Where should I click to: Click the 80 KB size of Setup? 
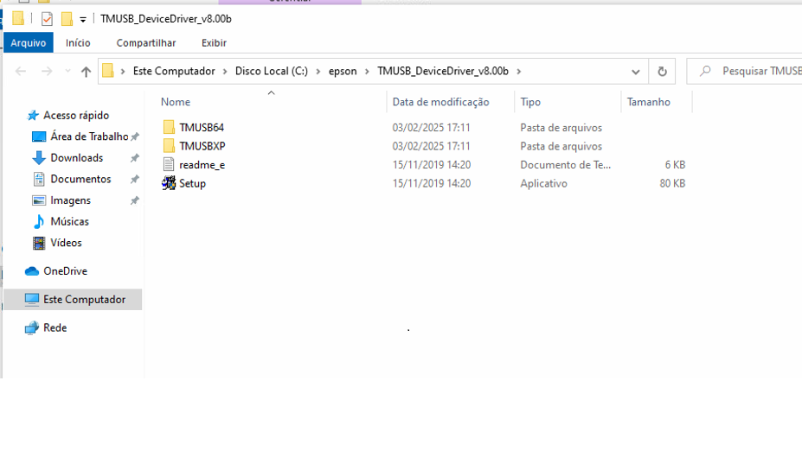coord(672,183)
